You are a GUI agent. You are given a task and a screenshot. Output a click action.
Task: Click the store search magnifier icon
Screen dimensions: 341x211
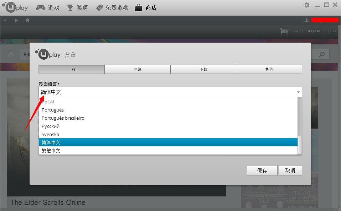point(322,54)
